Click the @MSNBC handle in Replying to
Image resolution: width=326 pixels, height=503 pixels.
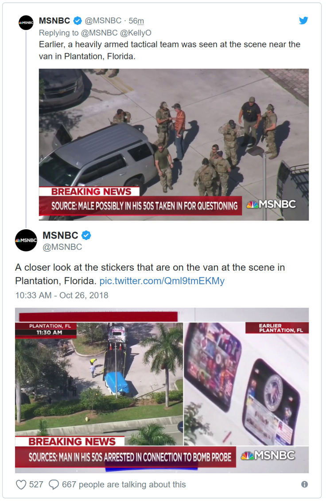pyautogui.click(x=99, y=33)
